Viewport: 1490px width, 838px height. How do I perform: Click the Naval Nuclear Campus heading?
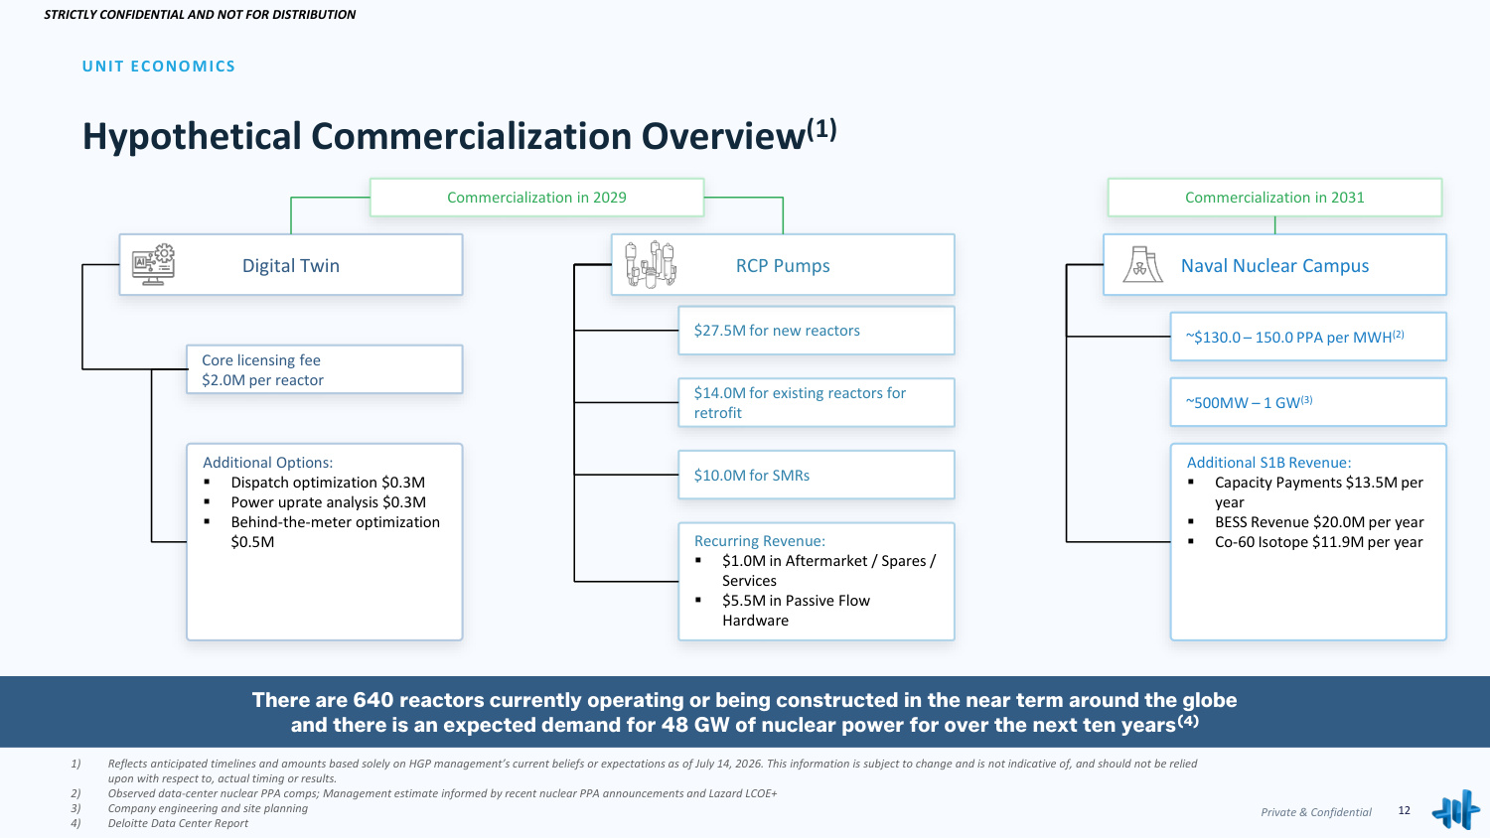1274,265
